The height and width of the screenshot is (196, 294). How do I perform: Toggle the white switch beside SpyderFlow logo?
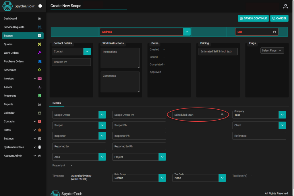(x=40, y=6)
